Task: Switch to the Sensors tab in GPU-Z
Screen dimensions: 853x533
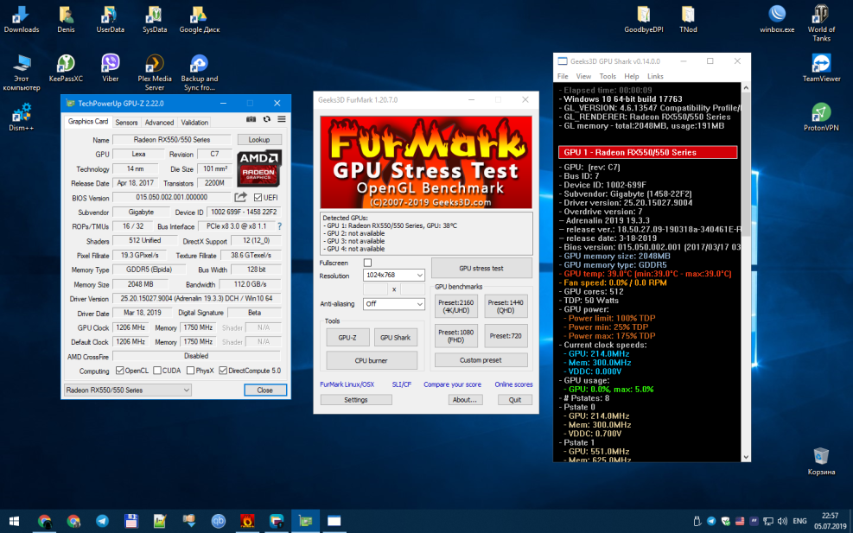Action: [x=126, y=123]
